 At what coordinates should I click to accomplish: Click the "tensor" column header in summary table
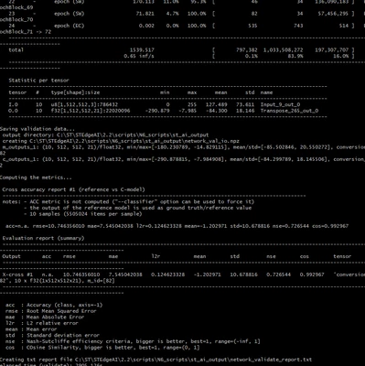tap(342, 256)
